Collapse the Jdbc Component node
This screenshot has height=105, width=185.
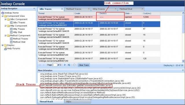click(5, 19)
